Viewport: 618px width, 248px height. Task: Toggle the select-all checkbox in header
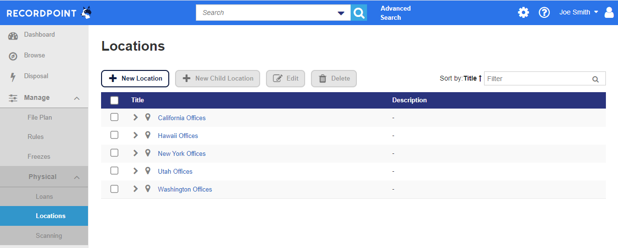pos(115,100)
